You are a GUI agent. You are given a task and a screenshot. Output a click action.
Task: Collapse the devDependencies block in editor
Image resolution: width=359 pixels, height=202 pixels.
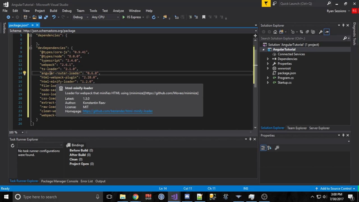pos(30,48)
